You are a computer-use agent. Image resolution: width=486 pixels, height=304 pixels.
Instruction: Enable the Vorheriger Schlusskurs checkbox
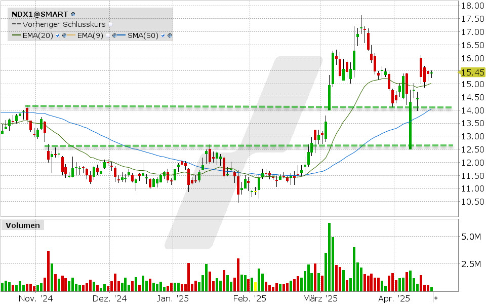[x=110, y=24]
